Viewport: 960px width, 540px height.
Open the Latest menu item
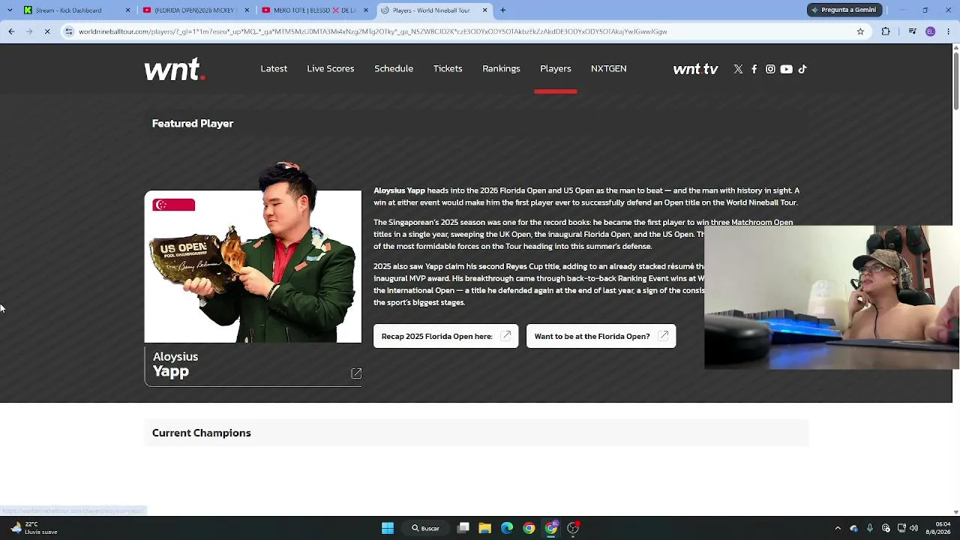point(274,68)
